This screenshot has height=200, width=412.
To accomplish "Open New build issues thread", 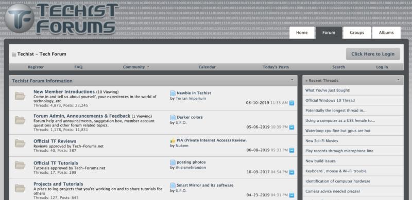I will coord(320,161).
